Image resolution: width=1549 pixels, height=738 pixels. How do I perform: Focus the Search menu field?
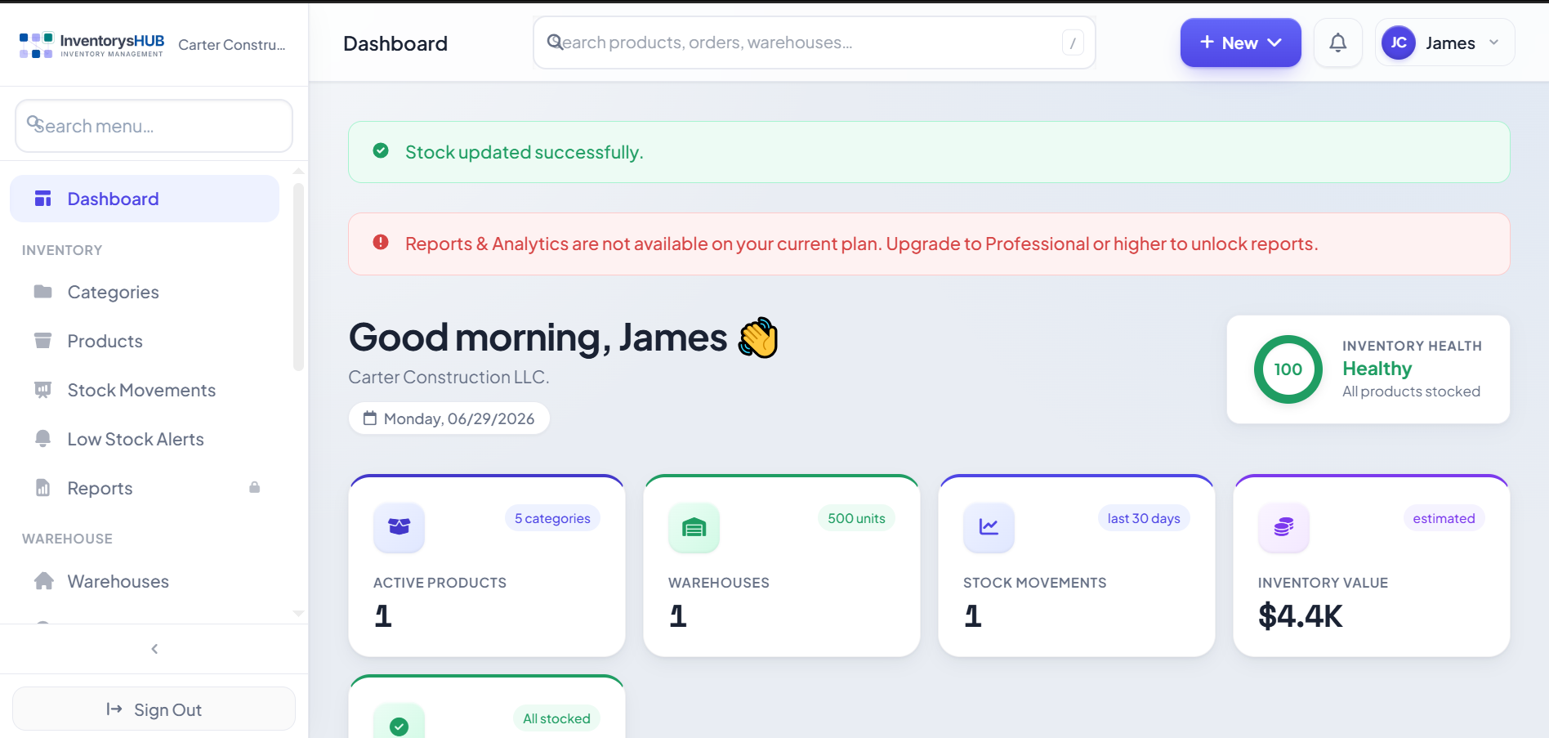154,126
